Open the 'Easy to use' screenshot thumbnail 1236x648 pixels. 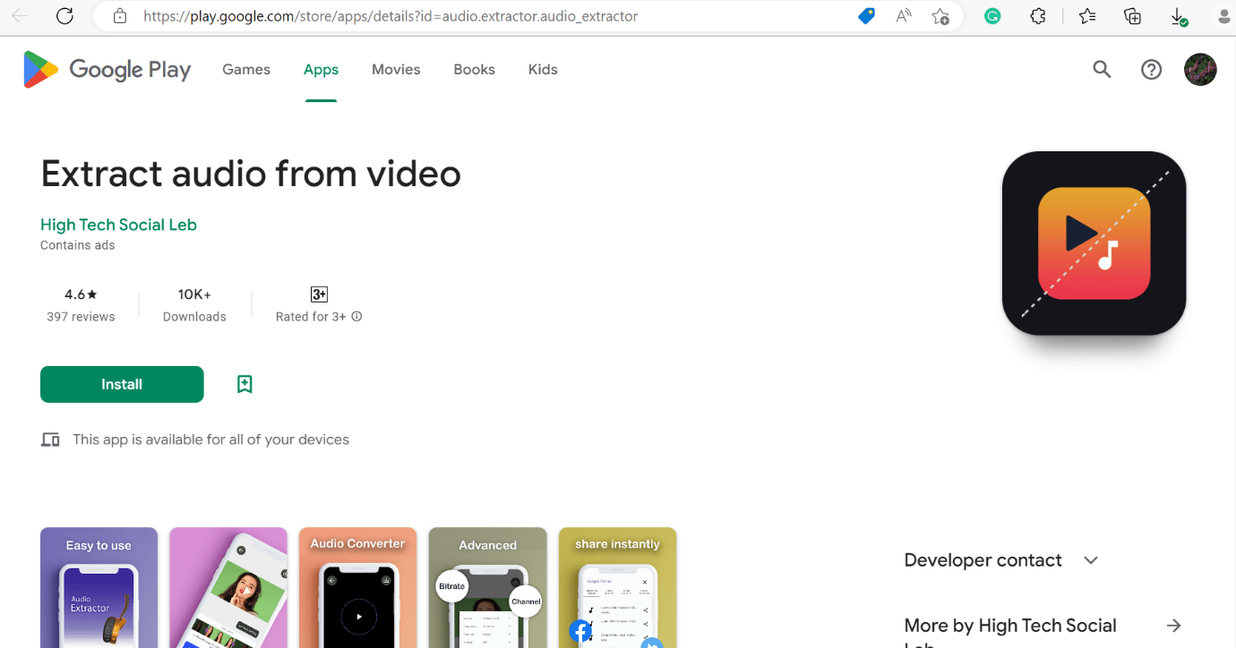[99, 587]
